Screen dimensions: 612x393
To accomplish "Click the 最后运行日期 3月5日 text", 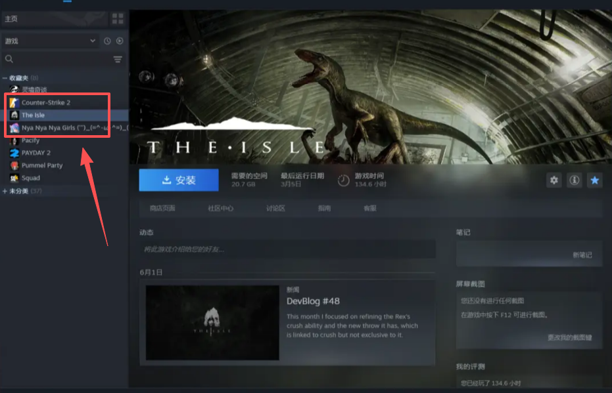I will (302, 180).
